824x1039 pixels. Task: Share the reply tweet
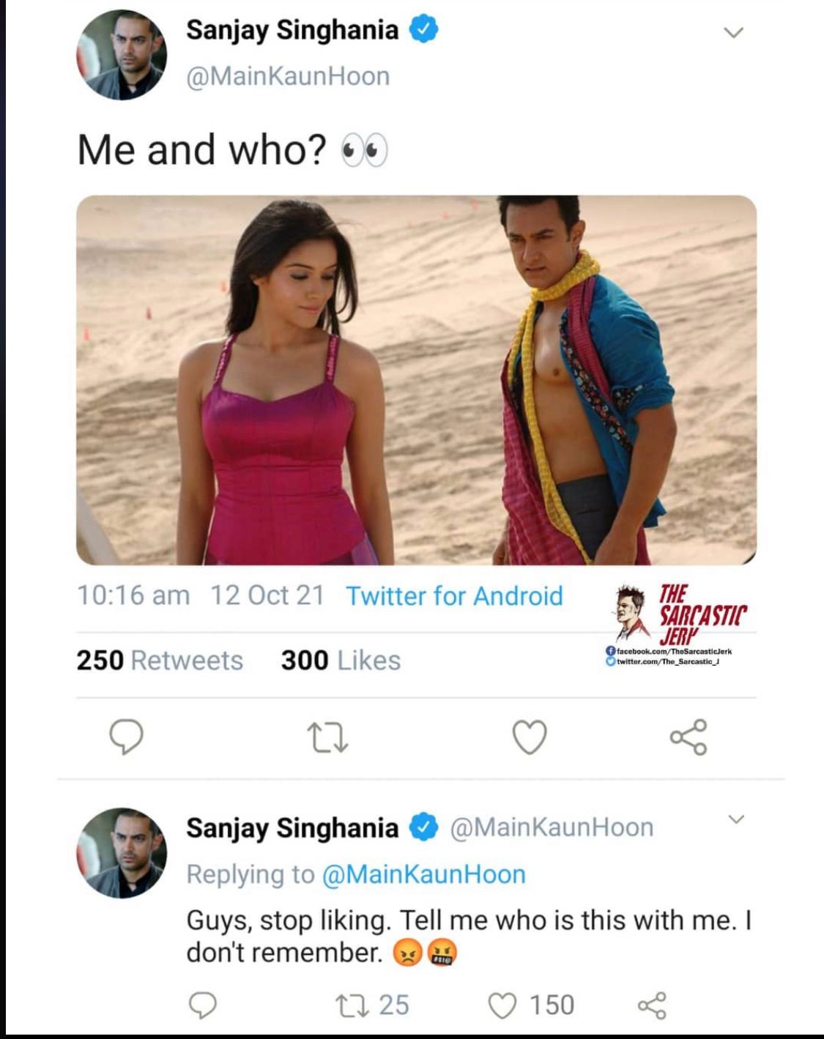[652, 1005]
